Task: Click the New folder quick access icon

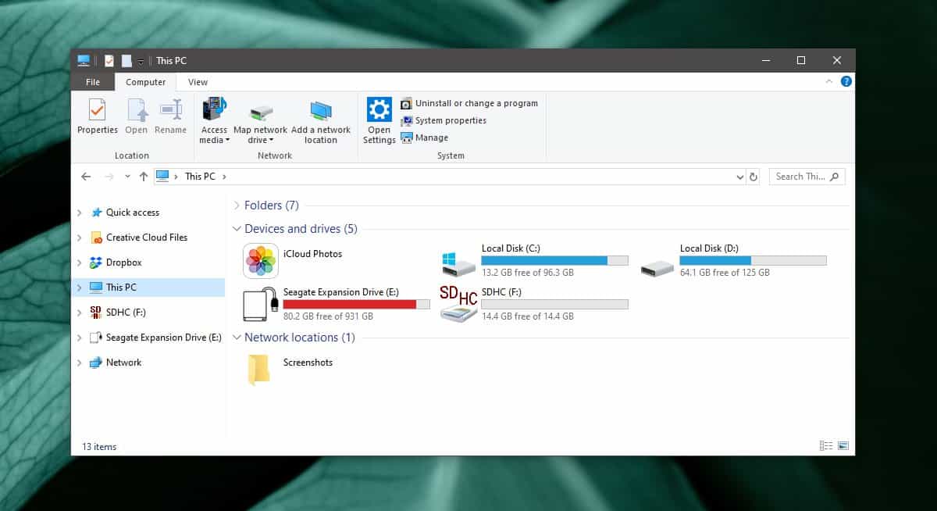Action: (126, 61)
